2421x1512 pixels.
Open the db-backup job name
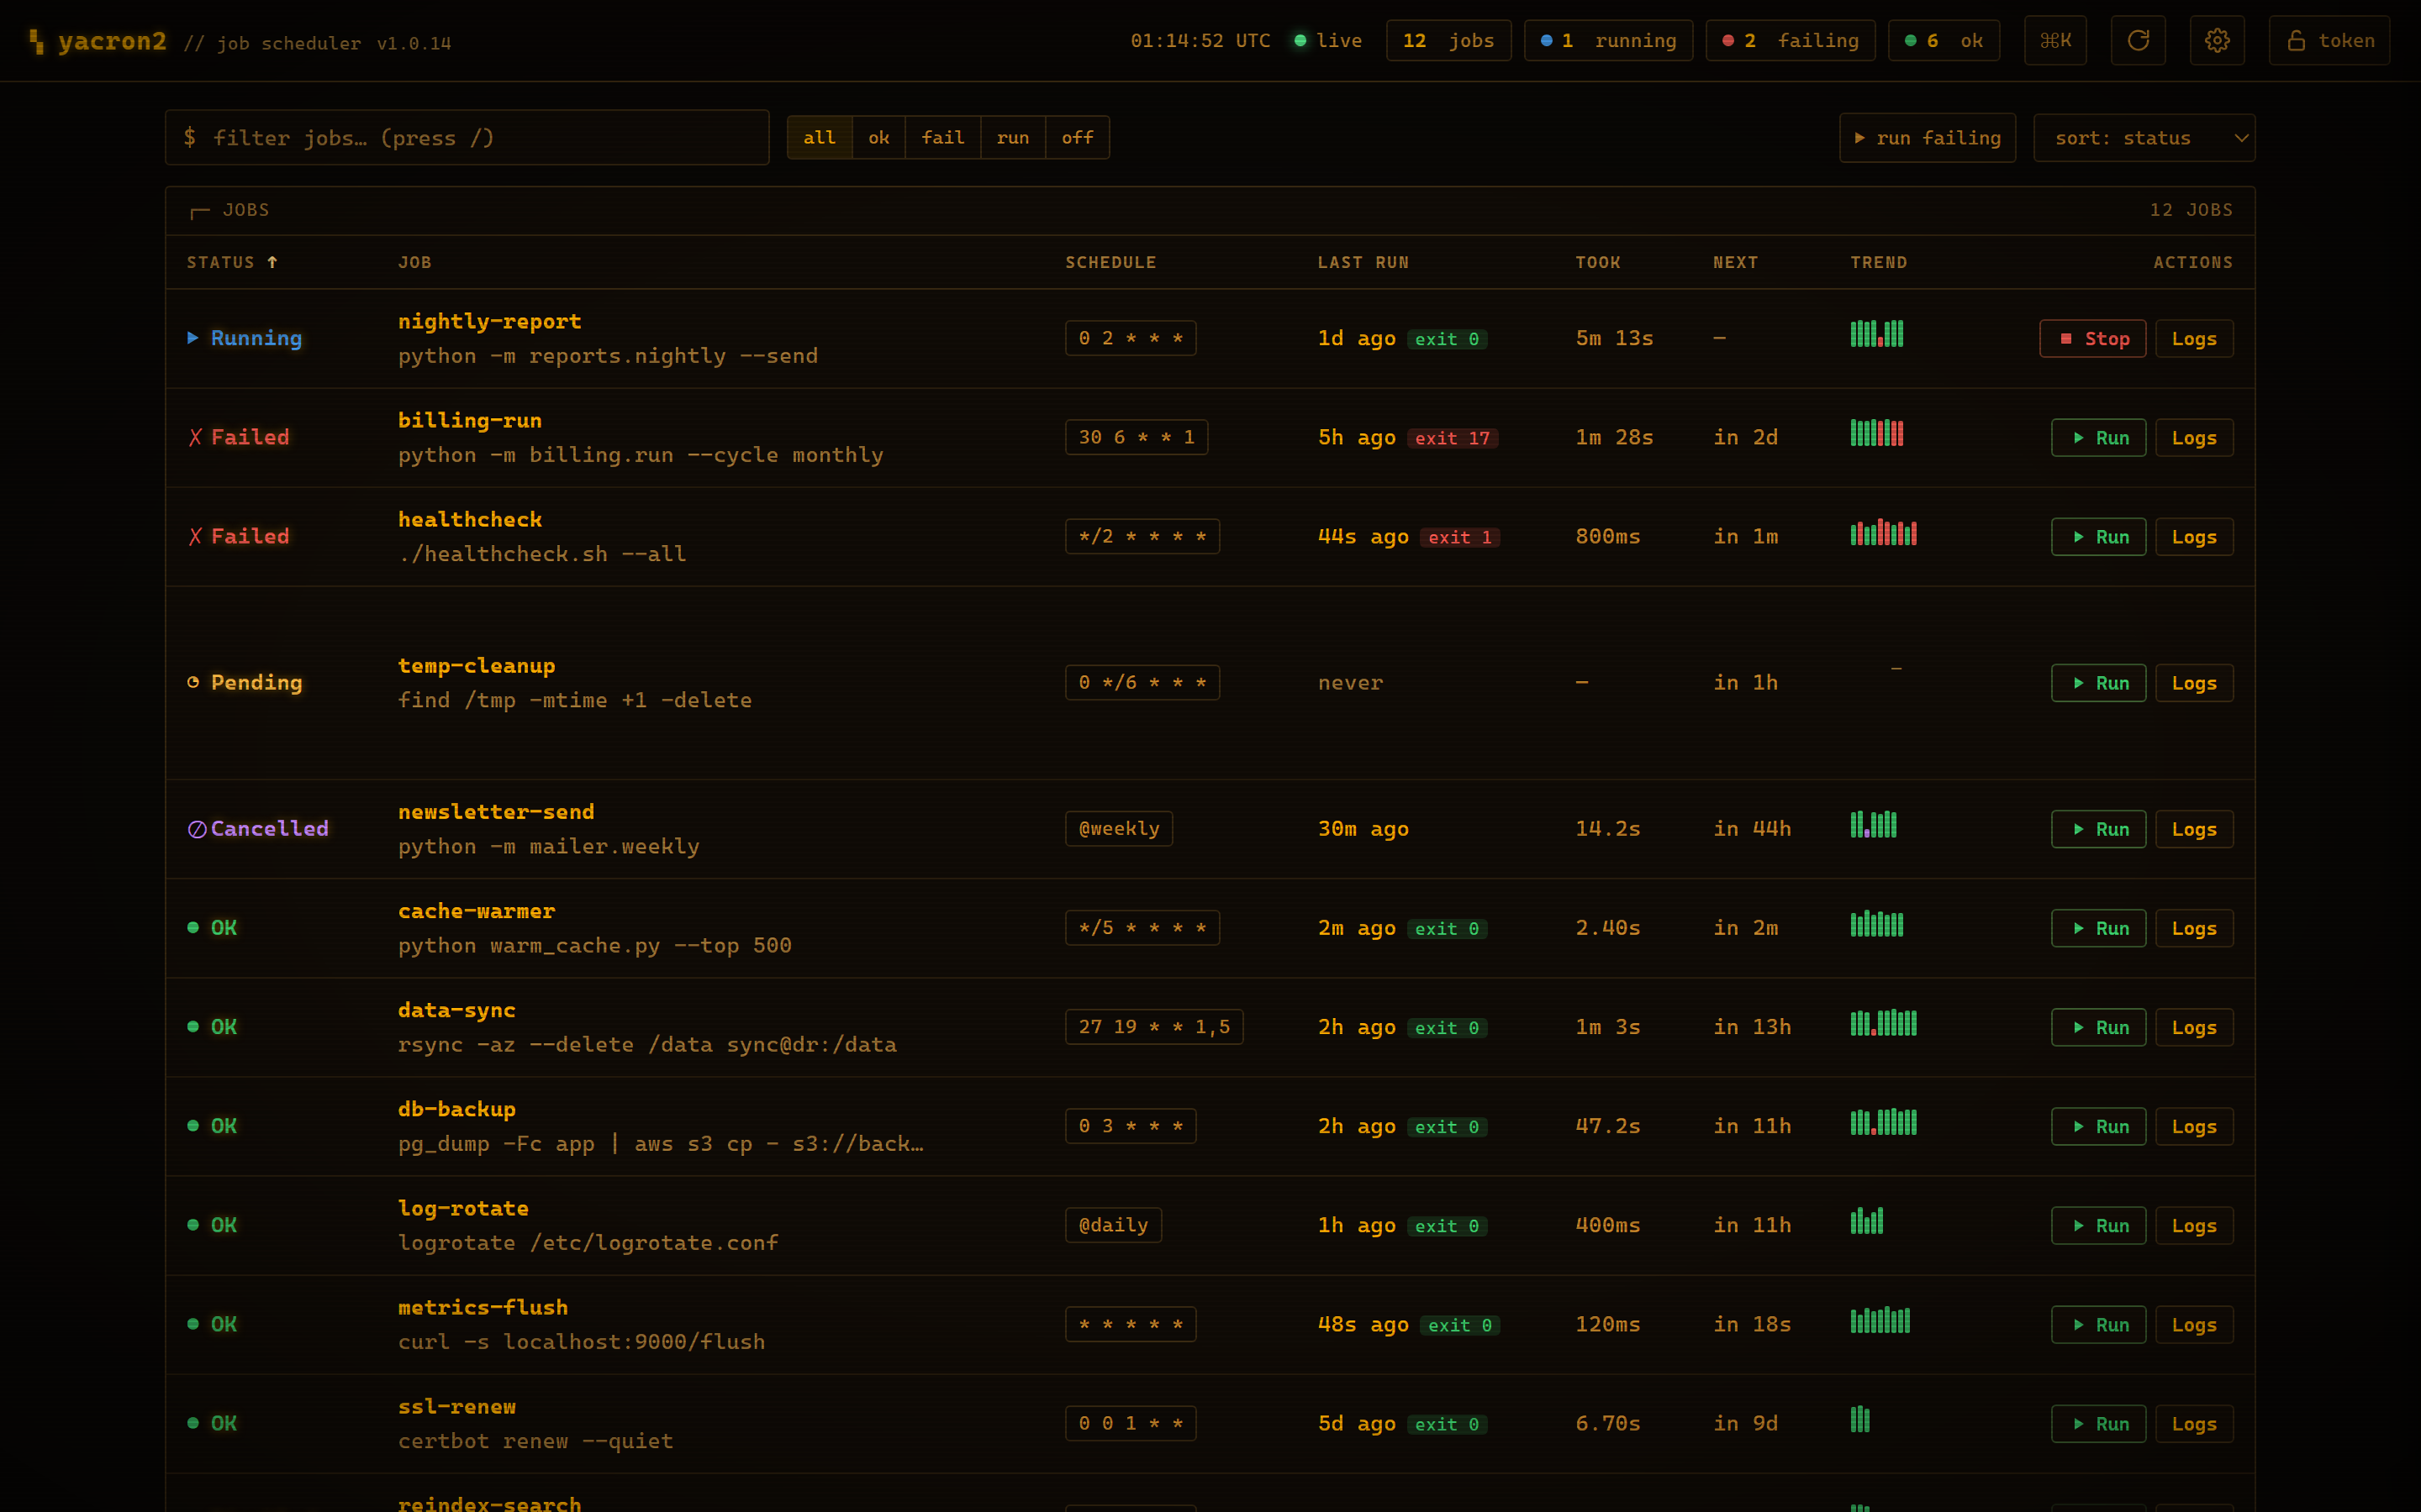click(x=457, y=1109)
